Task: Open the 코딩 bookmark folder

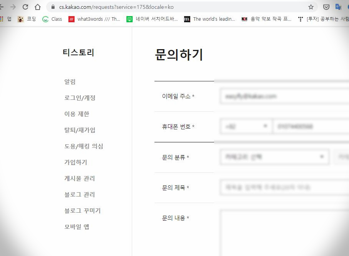Action: click(x=27, y=19)
